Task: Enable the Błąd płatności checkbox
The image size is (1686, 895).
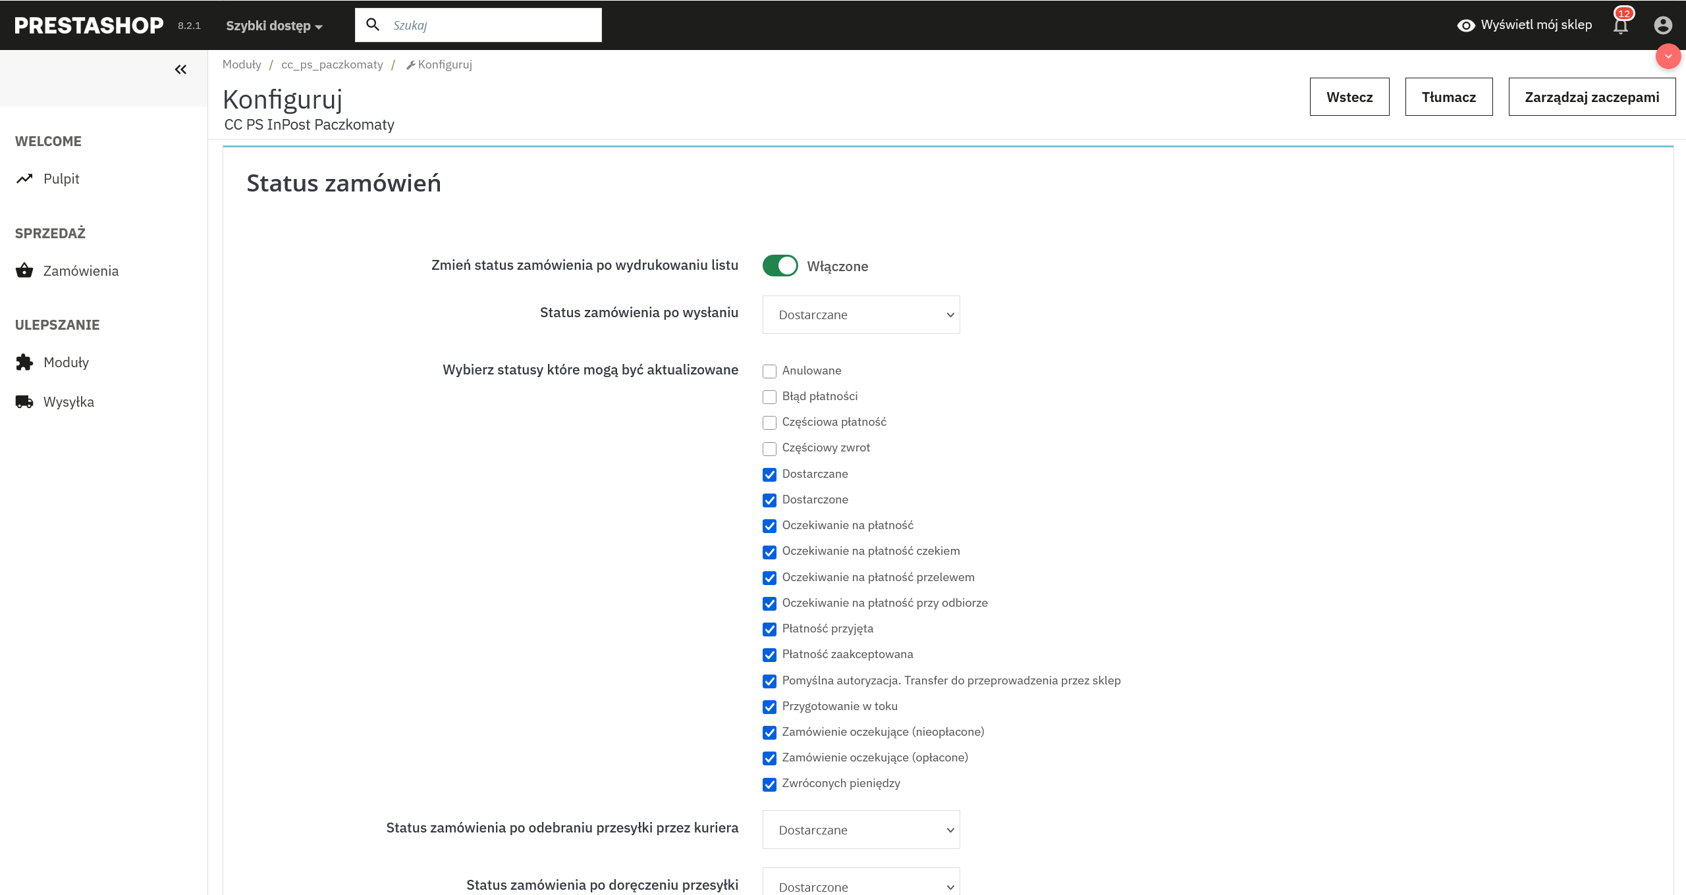Action: [769, 397]
